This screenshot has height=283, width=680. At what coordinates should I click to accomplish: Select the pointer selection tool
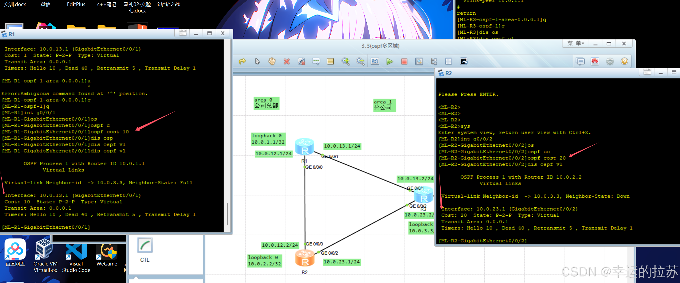pyautogui.click(x=257, y=61)
